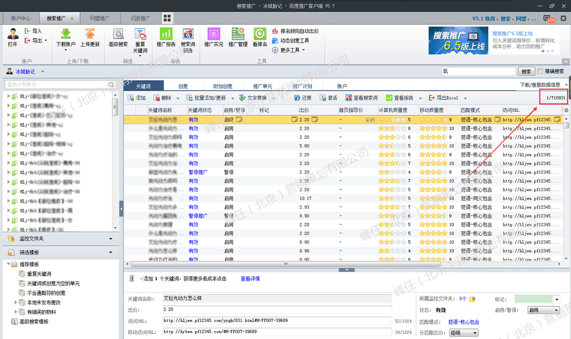This screenshot has width=571, height=339.
Task: Open the settings gear in title area
Action: click(x=564, y=18)
